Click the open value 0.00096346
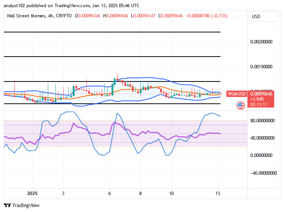This screenshot has height=212, width=284. (89, 16)
